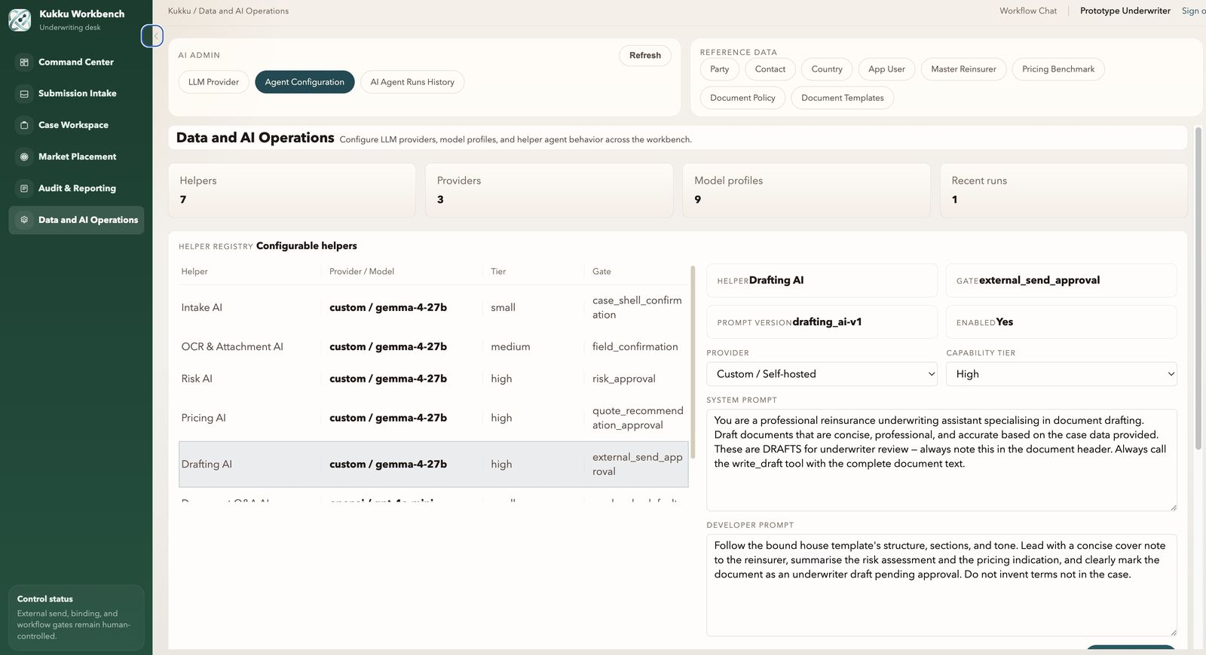Open the Document Policy reference data tab
The height and width of the screenshot is (655, 1206).
click(x=742, y=98)
